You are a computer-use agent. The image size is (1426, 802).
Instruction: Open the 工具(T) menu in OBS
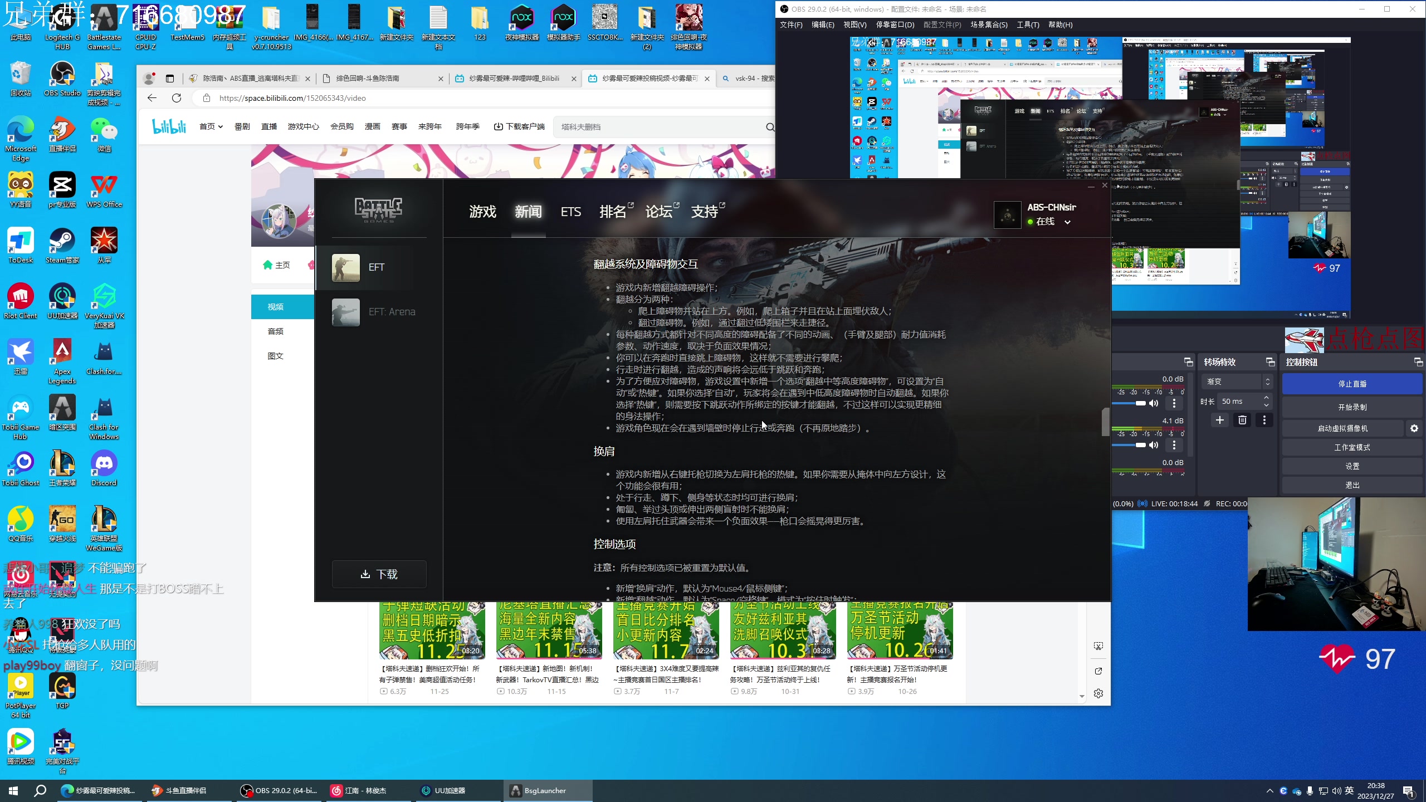[x=1028, y=25]
